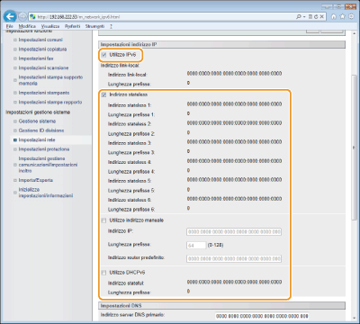Open the browser Home page icon
This screenshot has height=324, width=360.
(x=334, y=17)
